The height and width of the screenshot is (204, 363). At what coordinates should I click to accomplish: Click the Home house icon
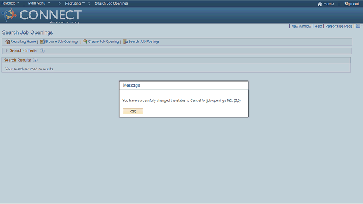click(320, 4)
